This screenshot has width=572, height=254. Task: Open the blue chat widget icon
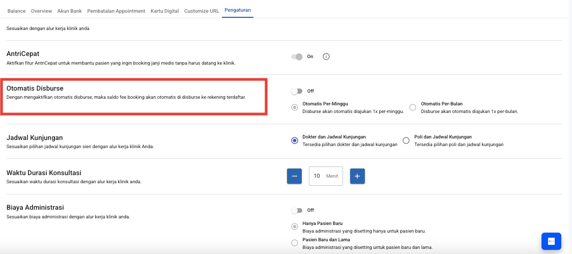[x=551, y=241]
